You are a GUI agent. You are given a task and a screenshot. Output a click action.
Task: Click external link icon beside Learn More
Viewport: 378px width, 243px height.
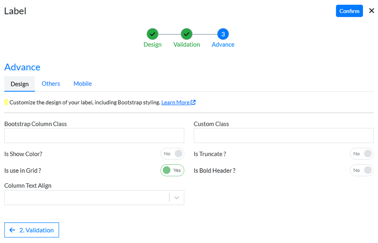tap(193, 102)
